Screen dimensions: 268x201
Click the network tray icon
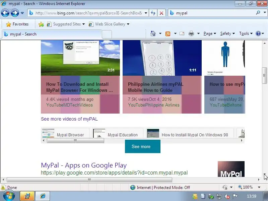tap(219, 196)
